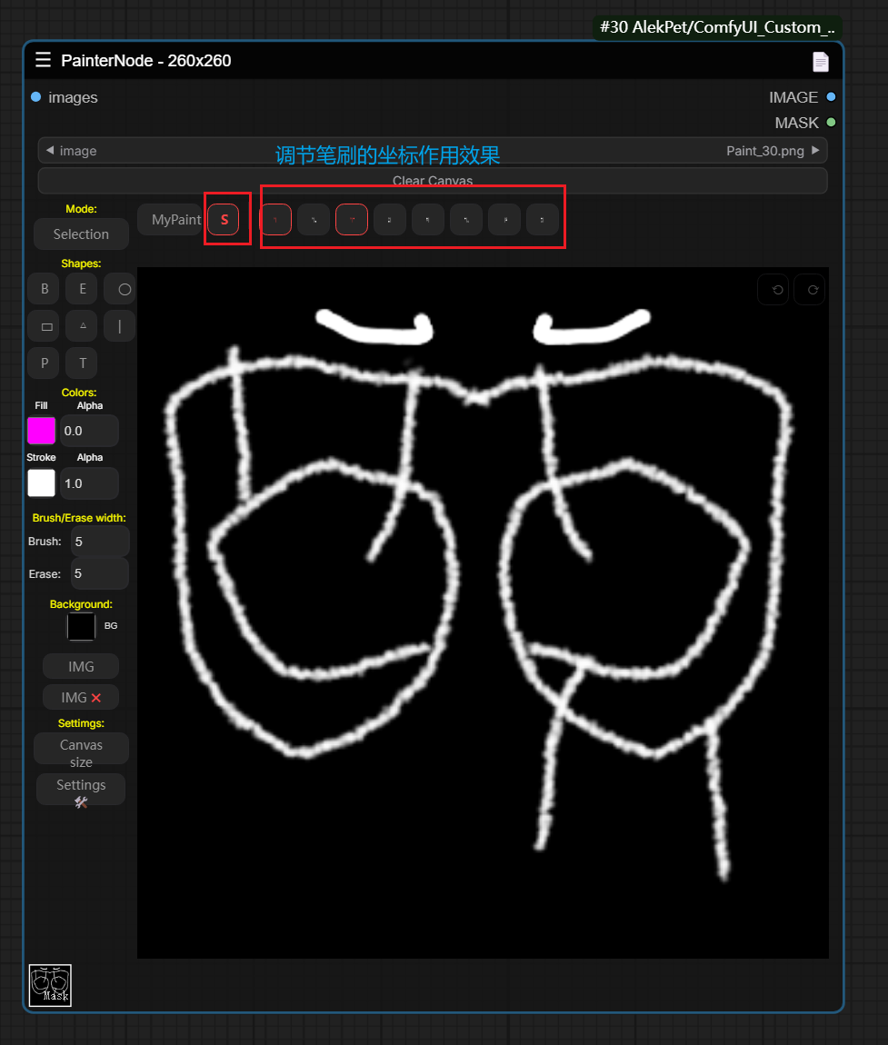This screenshot has height=1045, width=888.
Task: Click the Brush width input field
Action: pos(99,542)
